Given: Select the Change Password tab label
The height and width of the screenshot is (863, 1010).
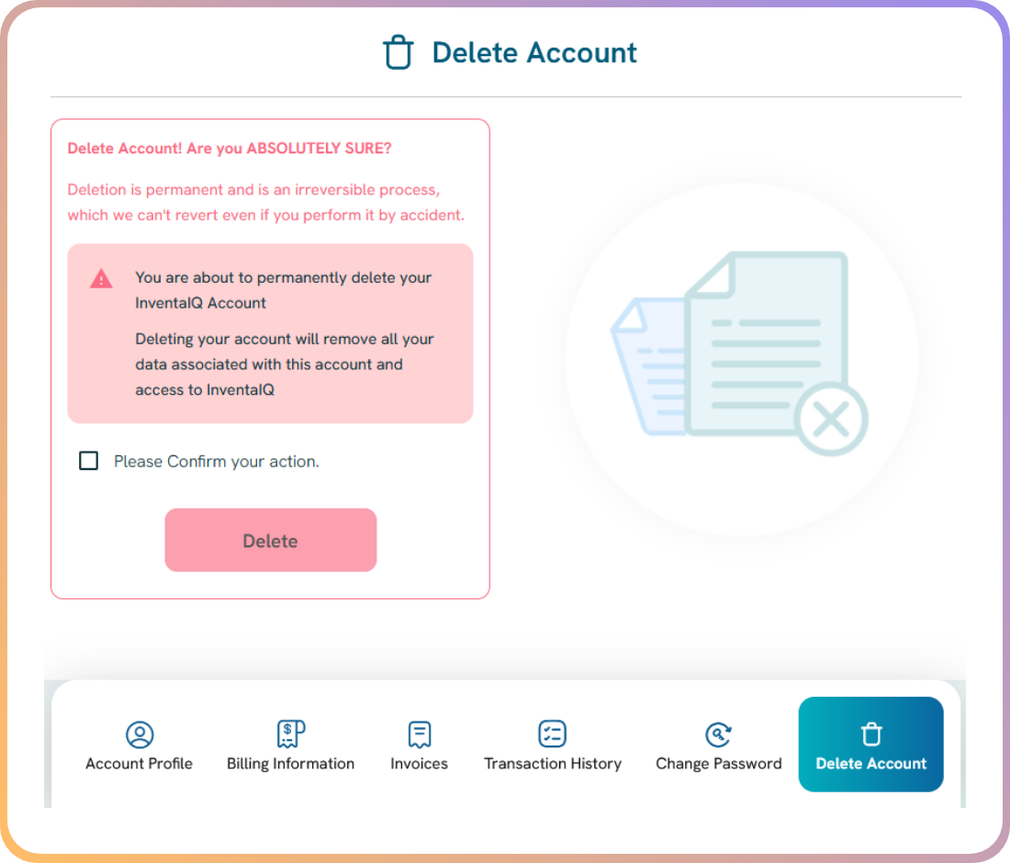Looking at the screenshot, I should coord(718,763).
